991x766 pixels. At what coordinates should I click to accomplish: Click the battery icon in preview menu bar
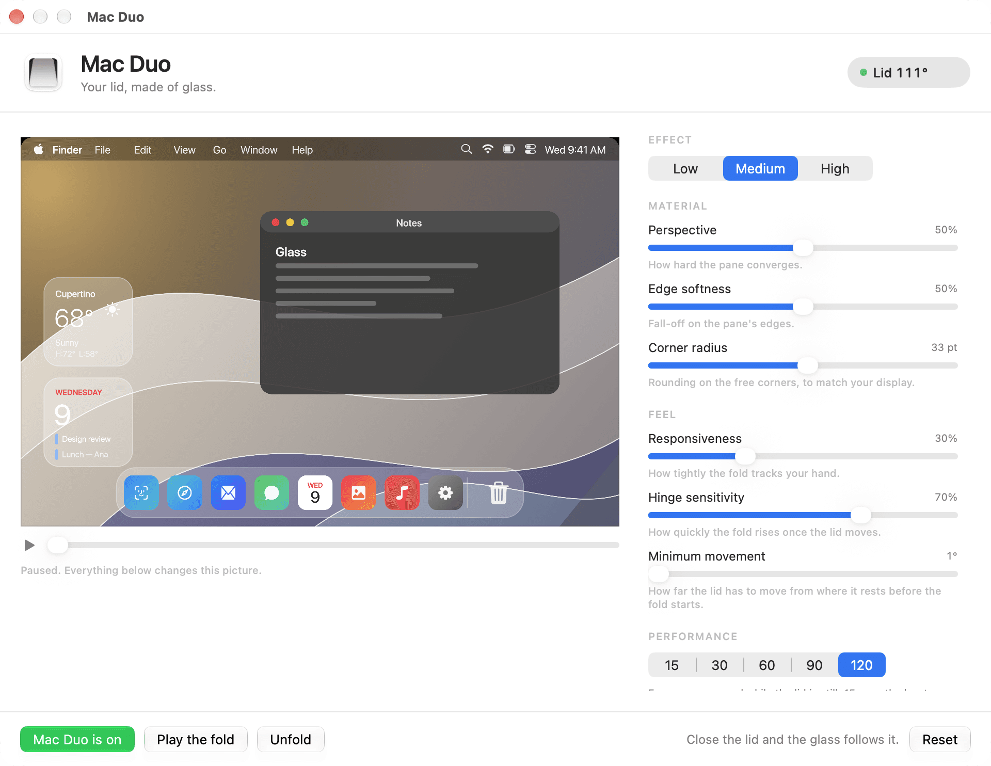tap(509, 149)
